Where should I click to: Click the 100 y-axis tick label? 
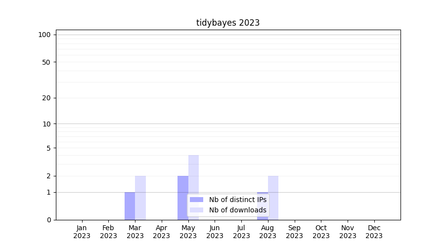[44, 35]
